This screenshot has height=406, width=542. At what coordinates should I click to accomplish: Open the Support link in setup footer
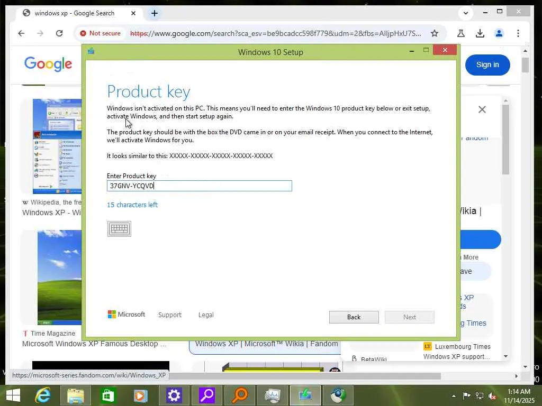[170, 315]
